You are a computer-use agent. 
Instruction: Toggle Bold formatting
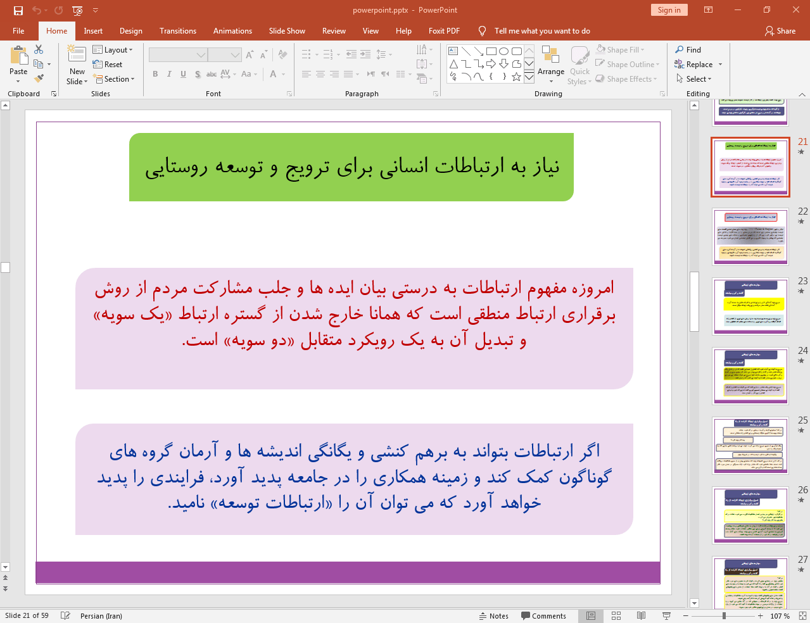point(155,74)
